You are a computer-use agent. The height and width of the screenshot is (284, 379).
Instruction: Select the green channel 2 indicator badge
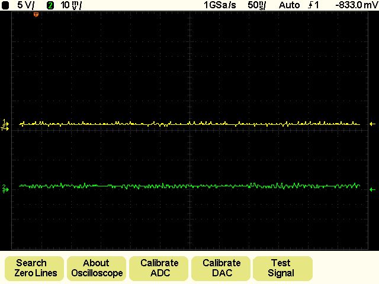pyautogui.click(x=50, y=5)
